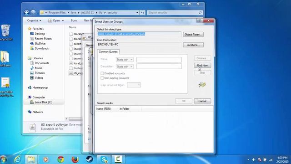Click the refresh icon beside the address bar

tap(142, 13)
